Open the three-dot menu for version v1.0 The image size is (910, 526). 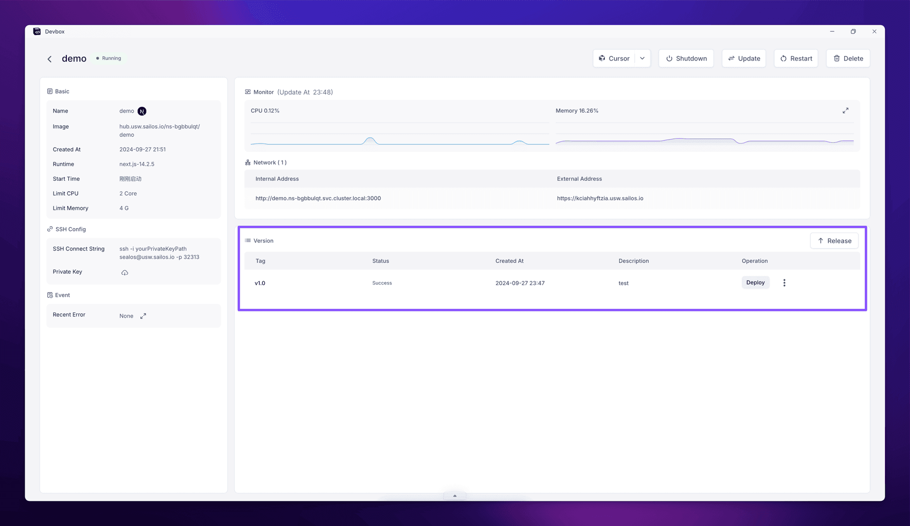point(784,283)
